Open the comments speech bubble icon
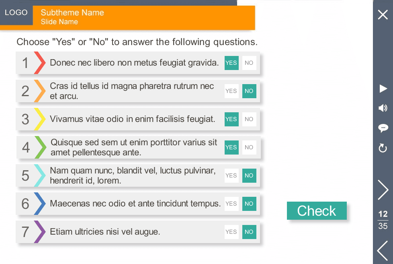The image size is (393, 264). coord(383,128)
